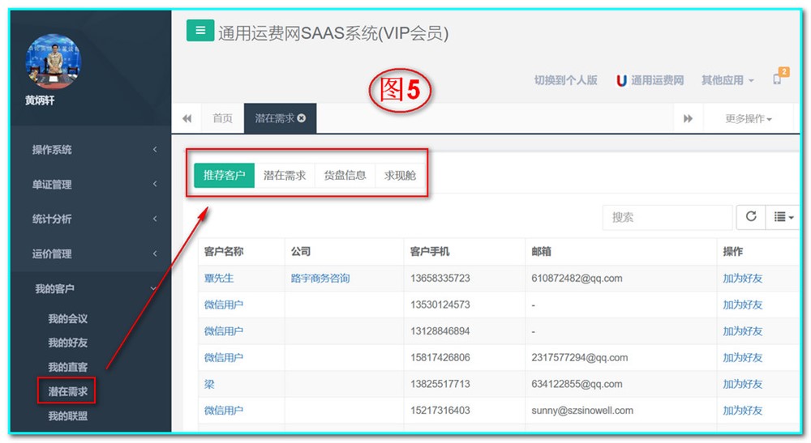This screenshot has width=811, height=443.
Task: Select the 货盘信息 tab
Action: point(345,175)
